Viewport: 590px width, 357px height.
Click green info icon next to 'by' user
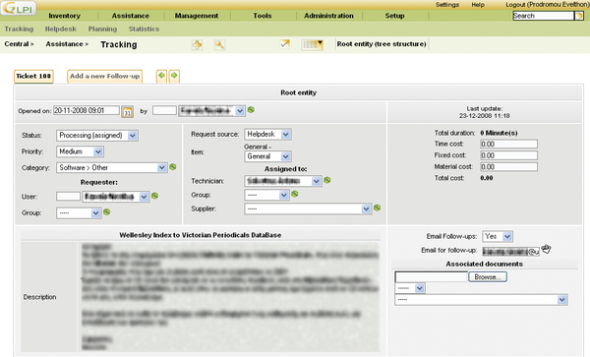point(251,110)
